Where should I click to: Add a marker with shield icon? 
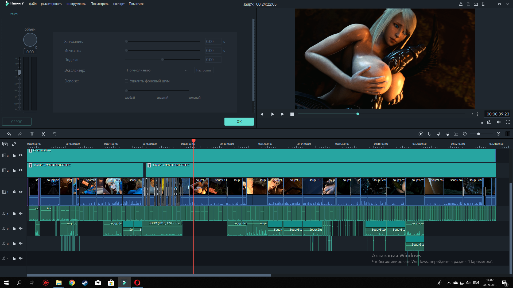coord(430,134)
